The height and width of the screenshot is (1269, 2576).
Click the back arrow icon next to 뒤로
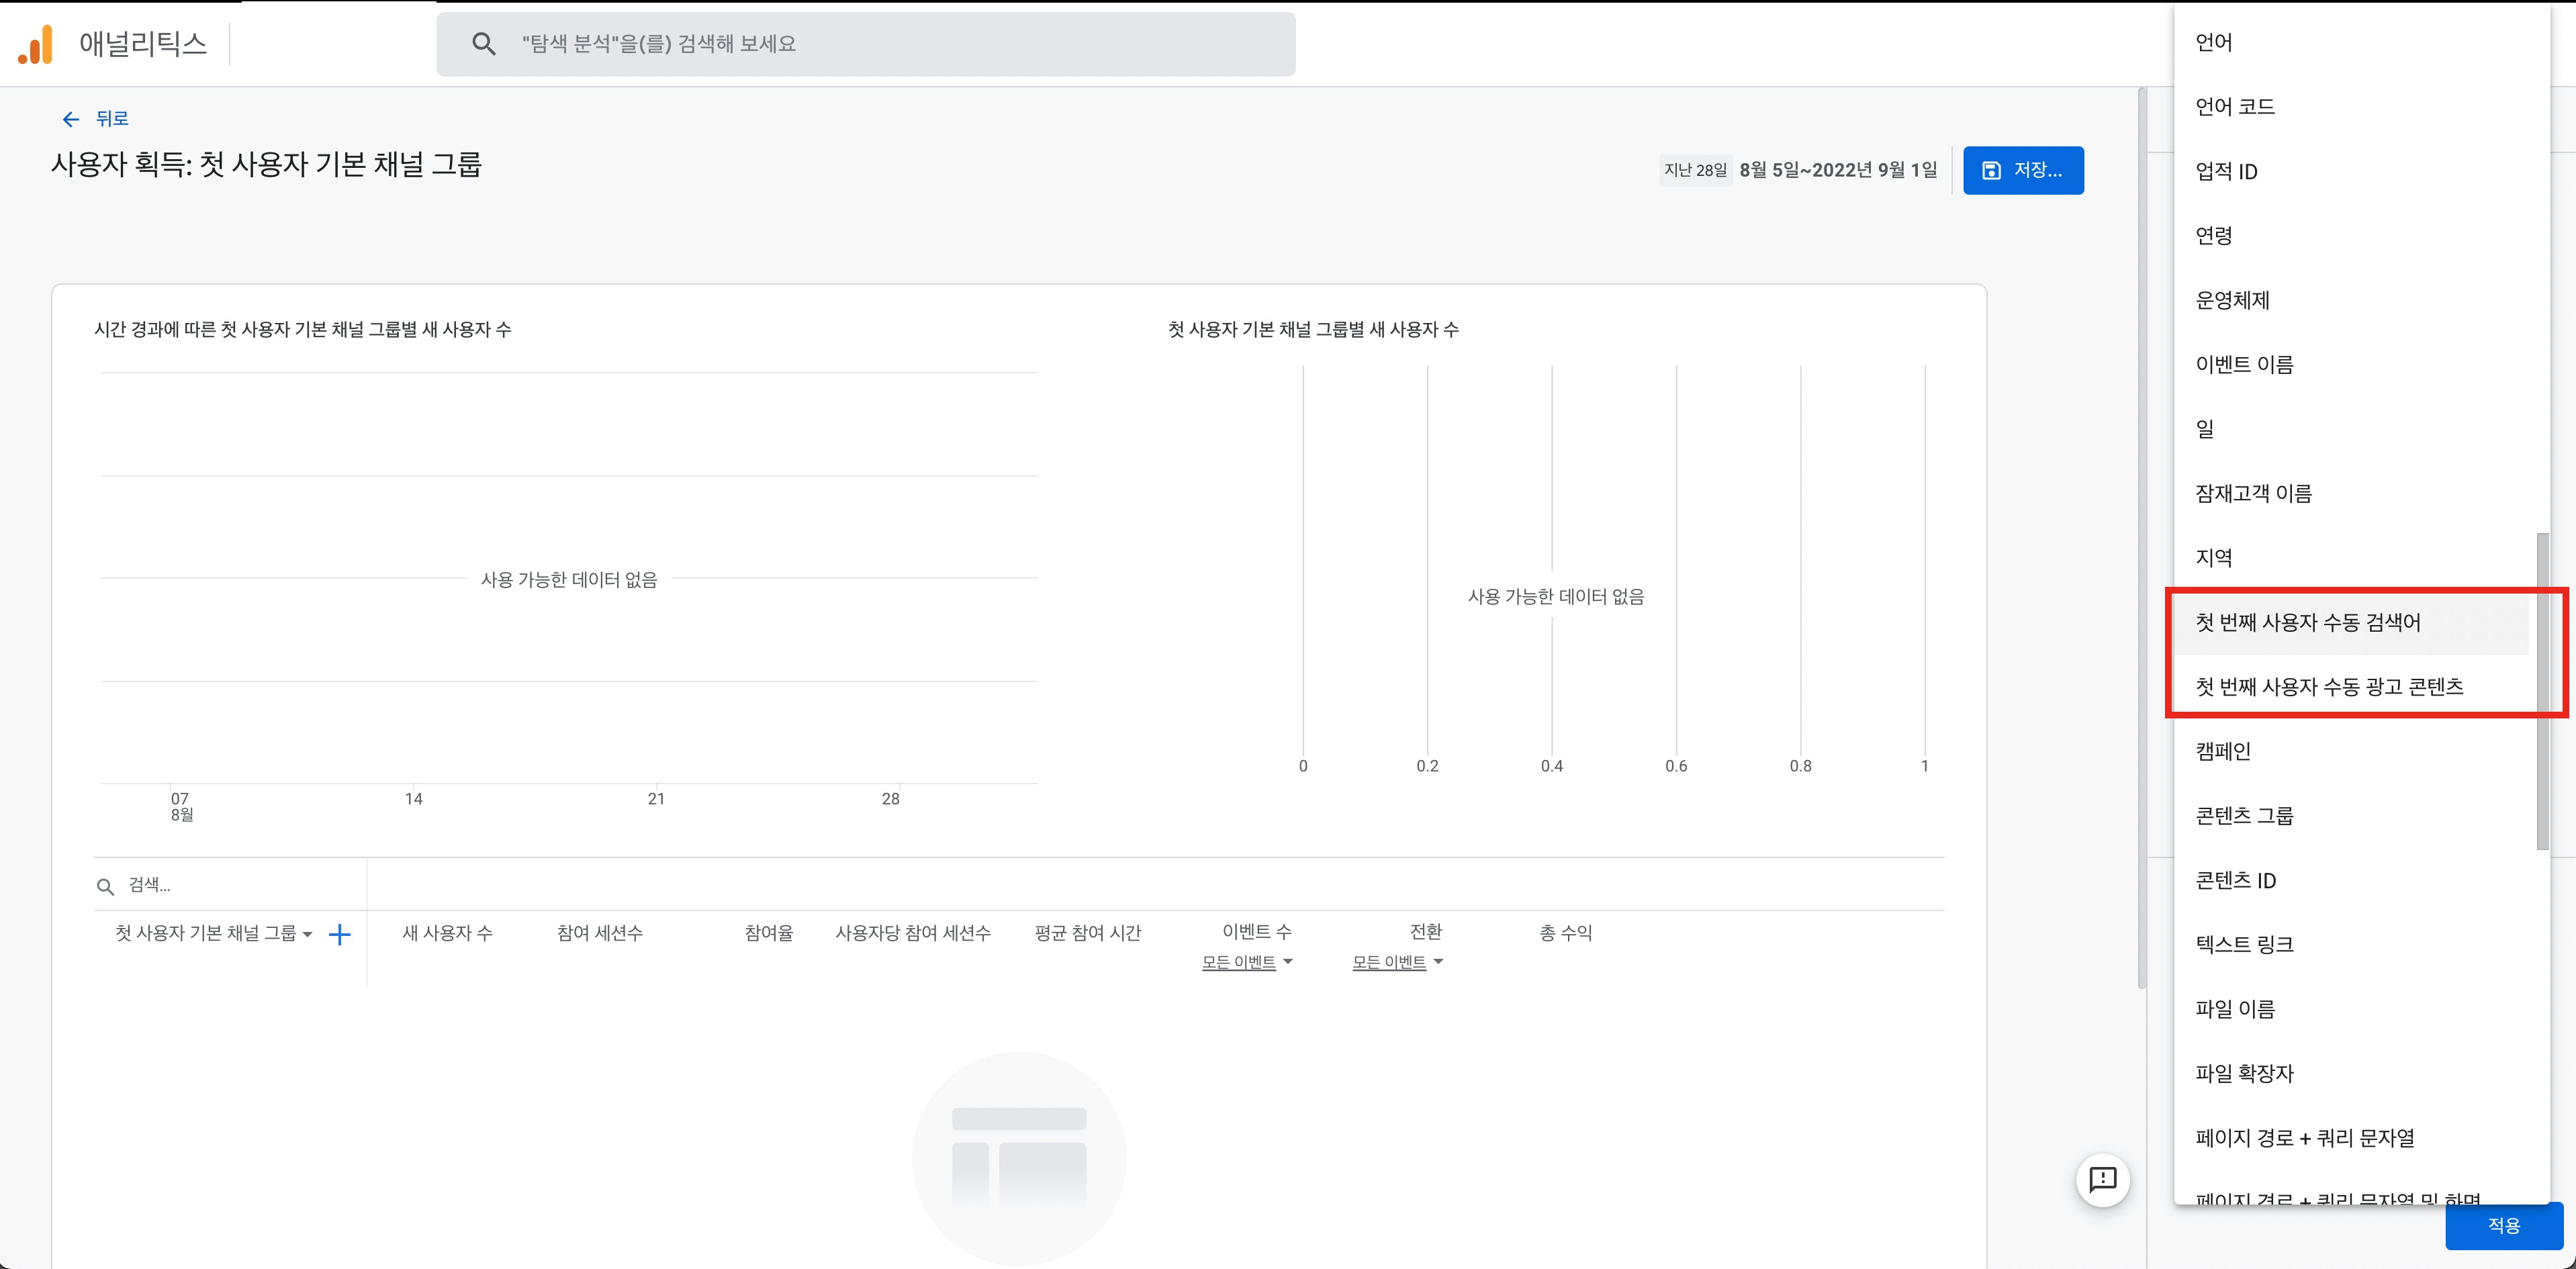70,119
